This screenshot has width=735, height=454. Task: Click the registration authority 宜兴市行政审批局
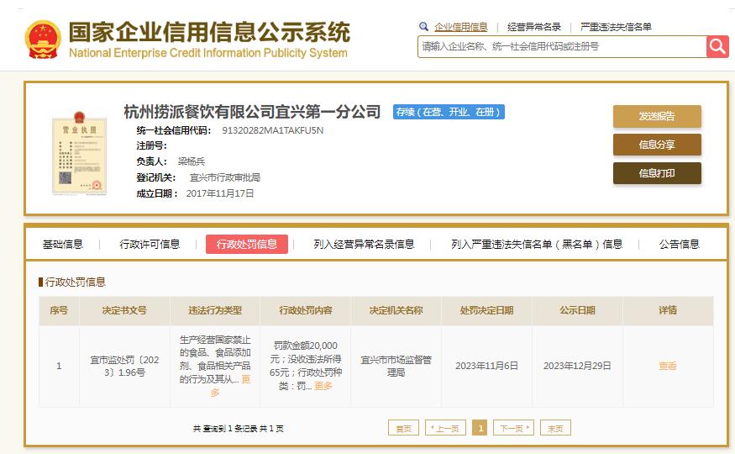point(225,177)
